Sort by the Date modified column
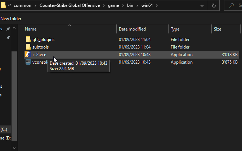Viewport: 242px width, 151px height. (132, 29)
